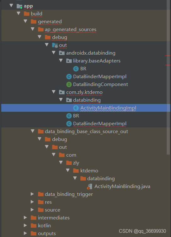This screenshot has width=171, height=237.
Task: Click the data_binding_base_class_source_out folder icon
Action: [x=41, y=131]
